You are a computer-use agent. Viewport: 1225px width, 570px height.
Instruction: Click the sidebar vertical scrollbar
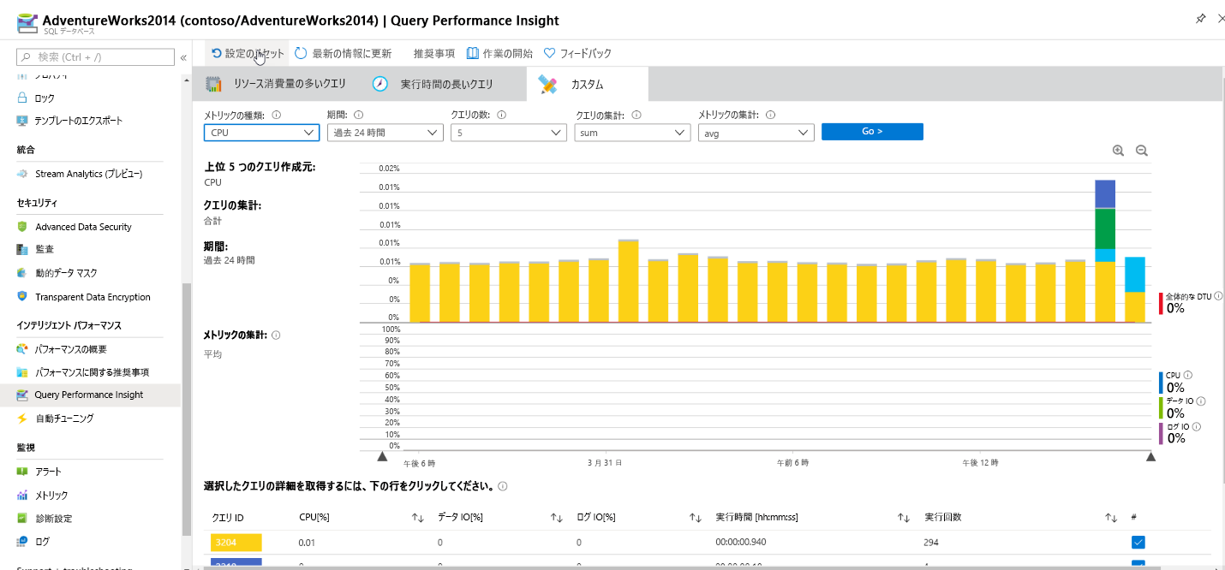click(186, 409)
